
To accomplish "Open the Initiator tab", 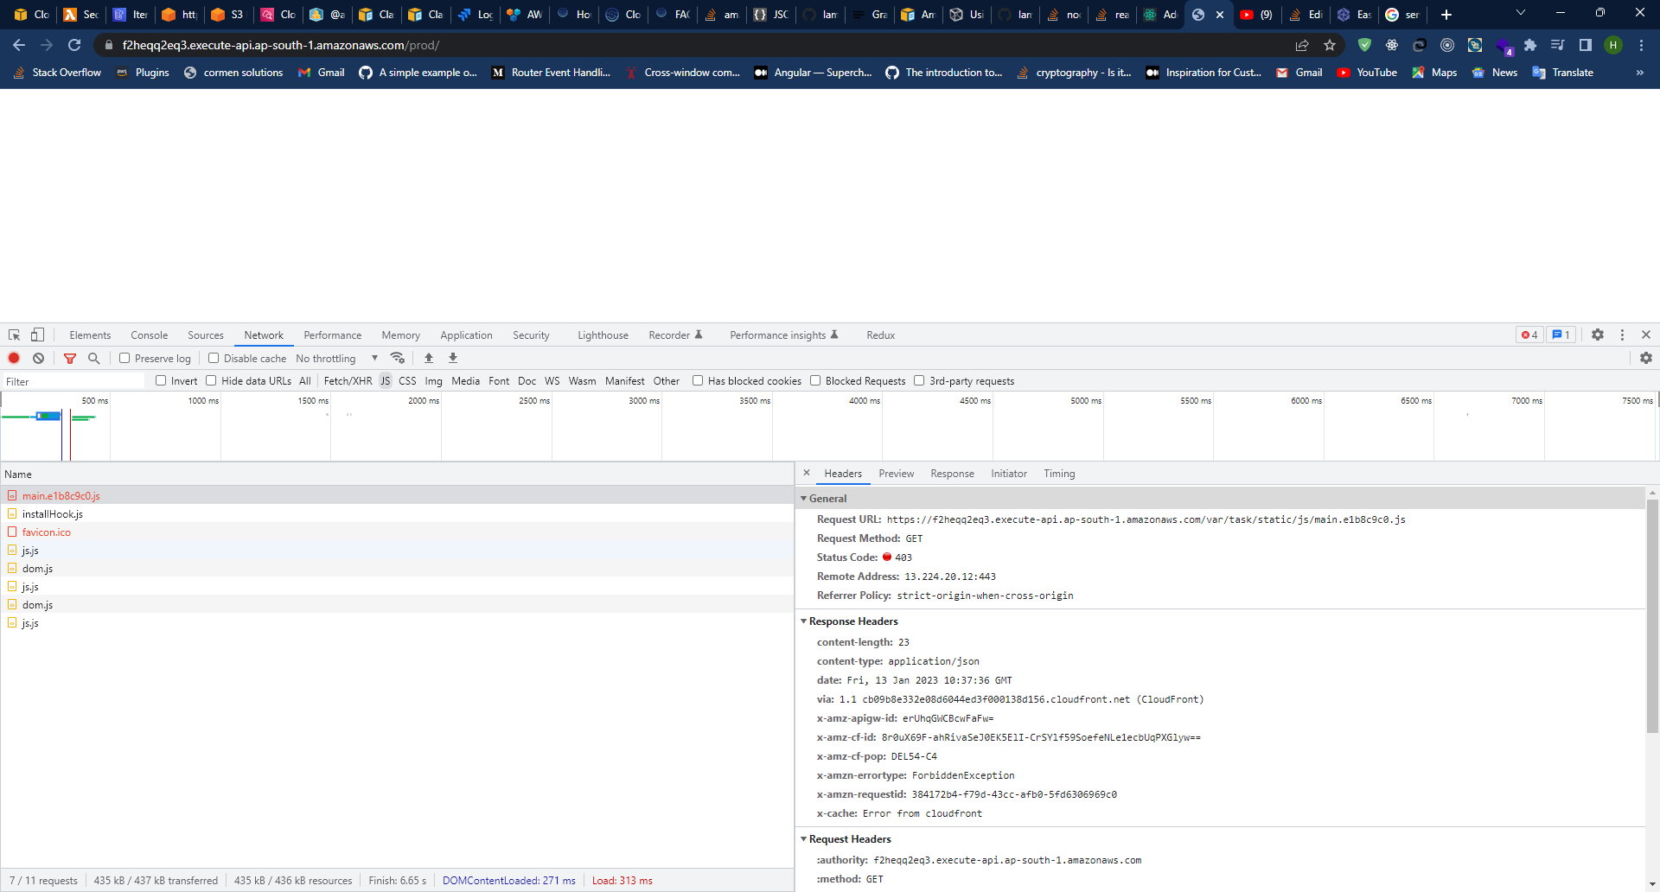I will [1009, 473].
